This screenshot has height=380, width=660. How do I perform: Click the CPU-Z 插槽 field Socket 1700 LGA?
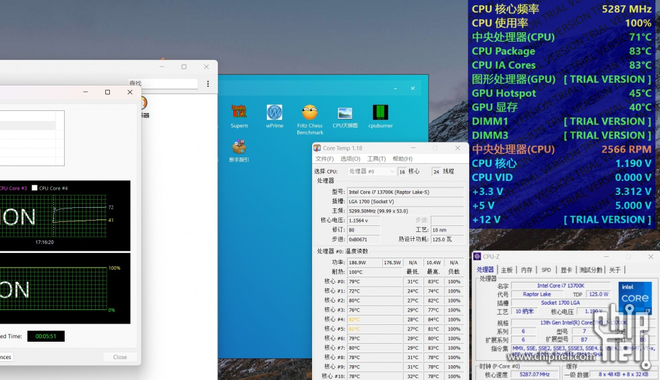point(561,303)
